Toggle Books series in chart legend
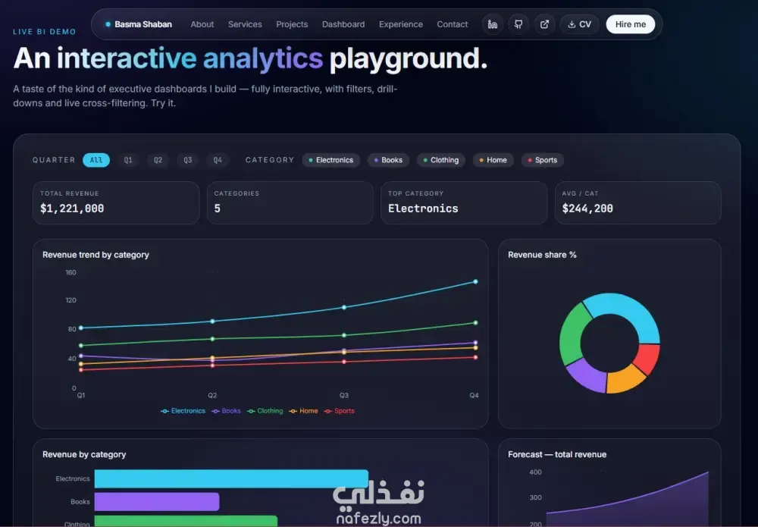 pos(226,411)
